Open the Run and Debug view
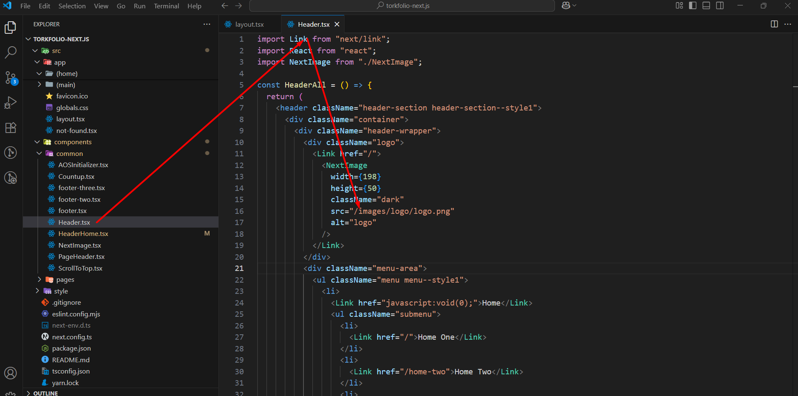The image size is (798, 396). pyautogui.click(x=10, y=103)
